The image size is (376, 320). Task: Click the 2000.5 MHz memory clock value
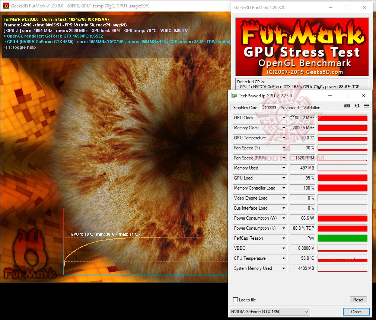[302, 128]
